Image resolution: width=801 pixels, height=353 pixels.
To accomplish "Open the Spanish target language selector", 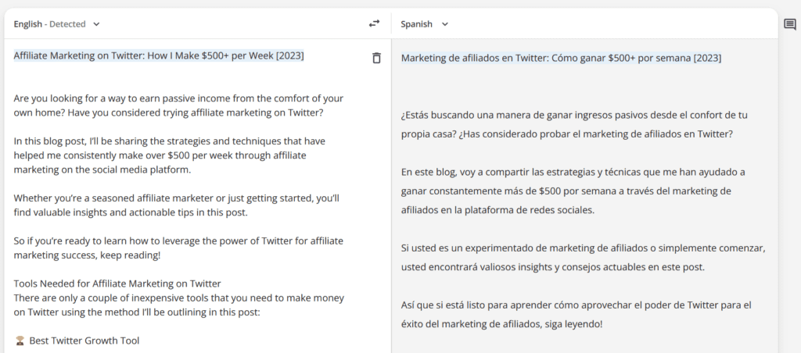I will click(417, 24).
